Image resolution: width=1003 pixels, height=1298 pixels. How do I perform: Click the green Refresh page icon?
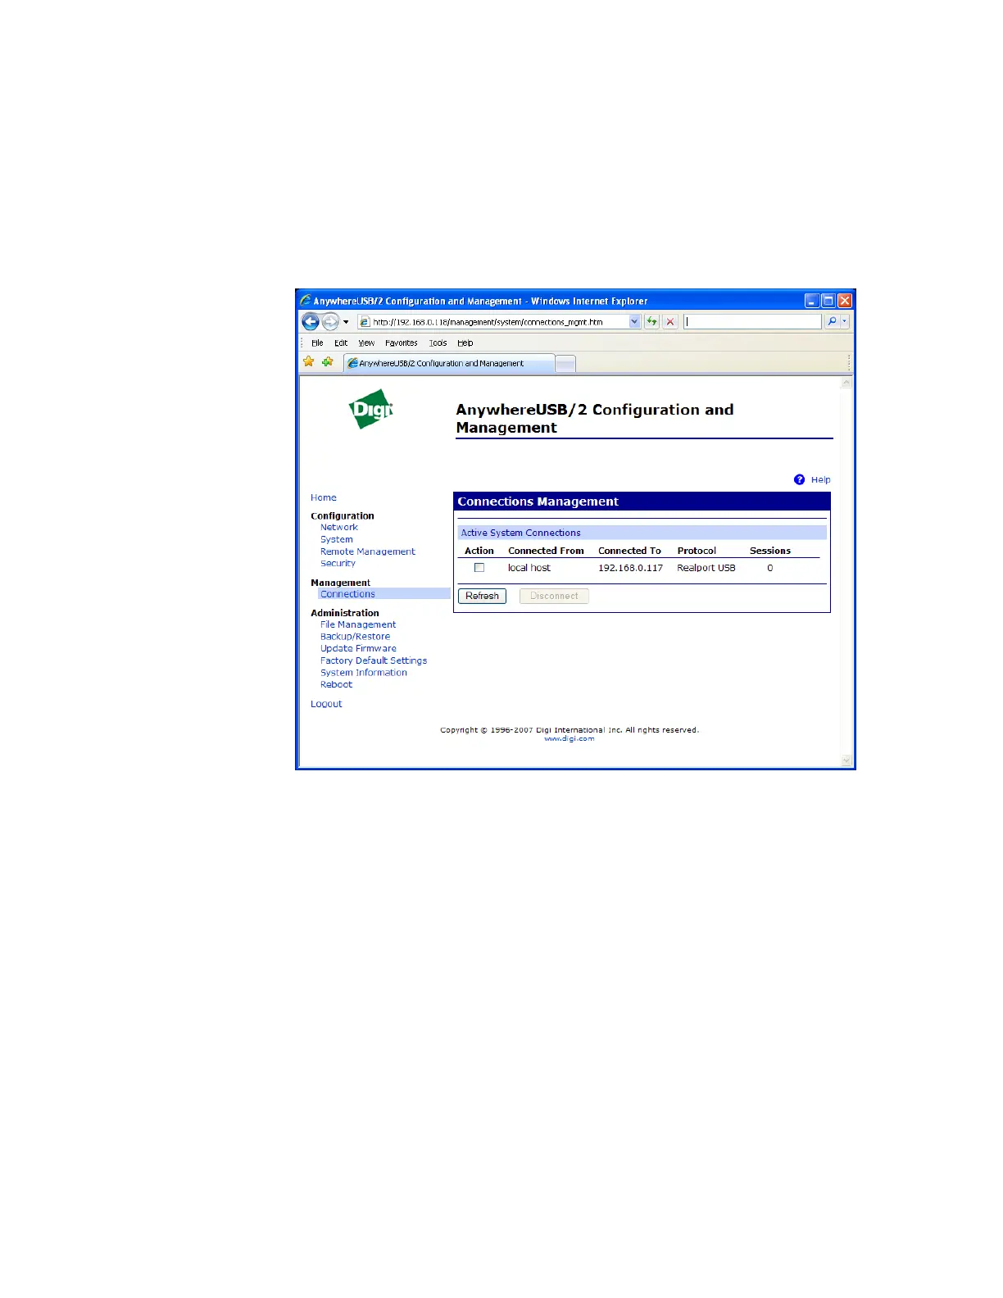click(x=651, y=322)
